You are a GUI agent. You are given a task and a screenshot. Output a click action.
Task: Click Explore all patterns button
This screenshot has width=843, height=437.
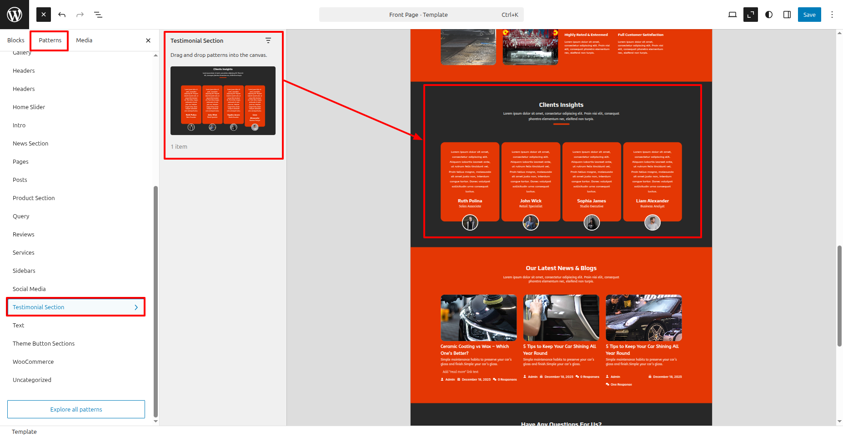(x=76, y=409)
